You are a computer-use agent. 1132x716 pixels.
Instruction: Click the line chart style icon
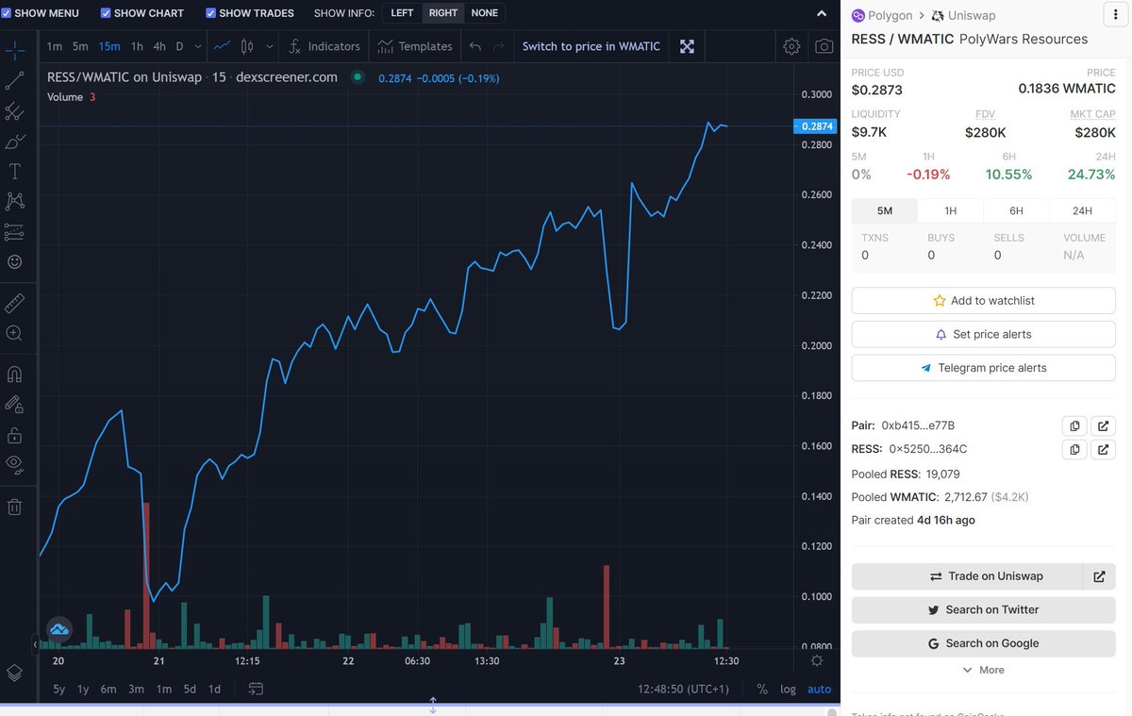[x=222, y=46]
